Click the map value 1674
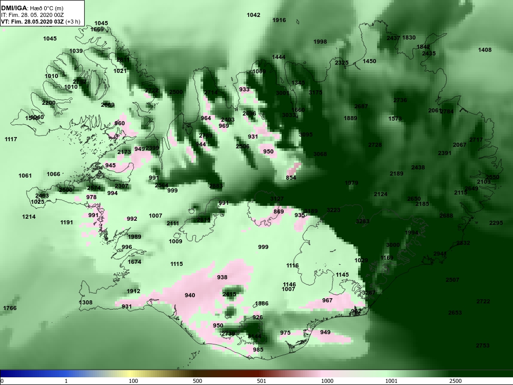The height and width of the screenshot is (385, 513). (134, 262)
